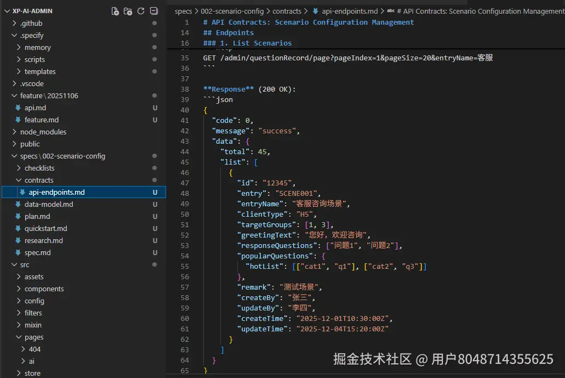Expand the public folder
This screenshot has width=565, height=378.
point(14,144)
